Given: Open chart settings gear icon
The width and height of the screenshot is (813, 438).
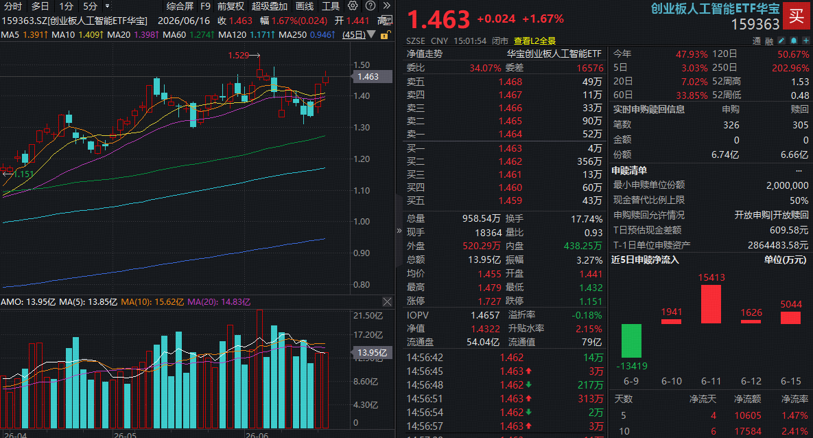Looking at the screenshot, I should (x=353, y=5).
